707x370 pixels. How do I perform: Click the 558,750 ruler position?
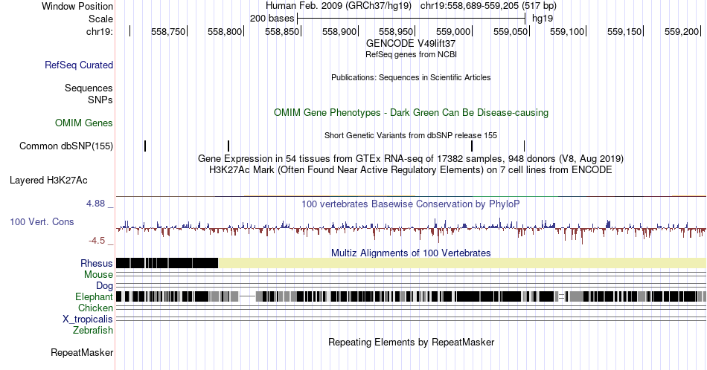tap(168, 31)
